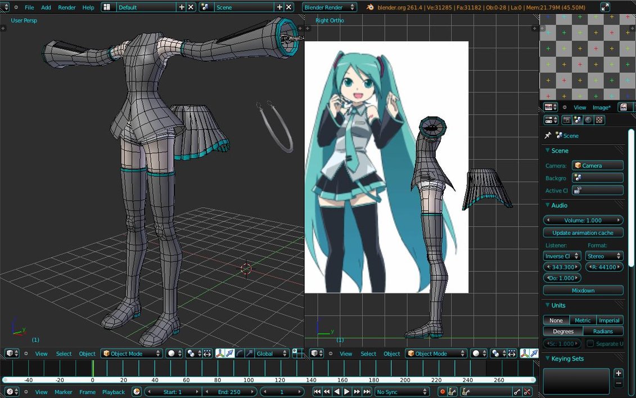
Task: Click the Render properties camera icon
Action: click(x=567, y=120)
